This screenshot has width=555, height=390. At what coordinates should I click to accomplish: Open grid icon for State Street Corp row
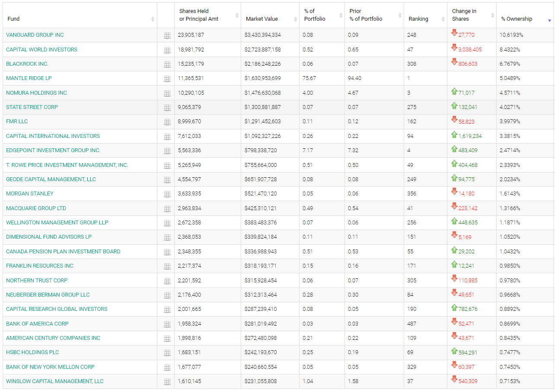click(167, 108)
